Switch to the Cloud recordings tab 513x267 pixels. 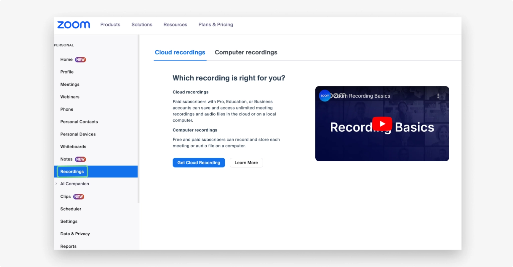tap(180, 52)
